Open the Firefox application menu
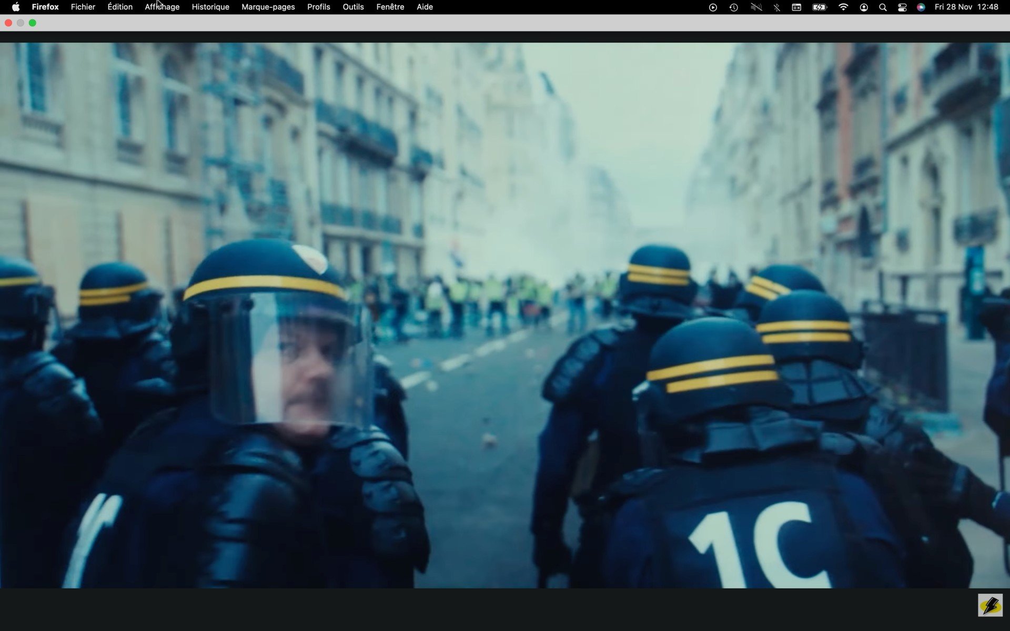Viewport: 1010px width, 631px height. tap(45, 7)
